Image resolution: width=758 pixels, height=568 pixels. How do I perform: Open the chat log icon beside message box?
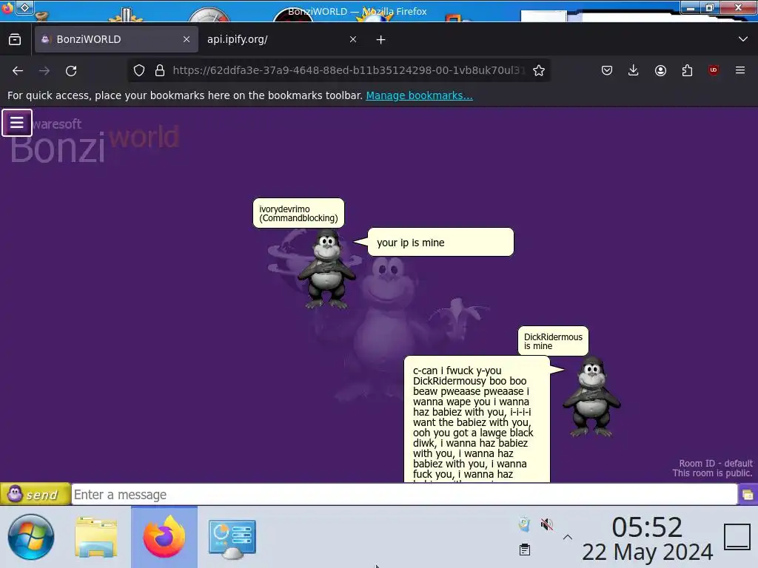[x=748, y=495]
